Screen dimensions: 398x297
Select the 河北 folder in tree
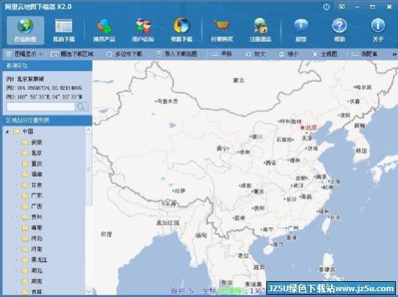pos(32,238)
